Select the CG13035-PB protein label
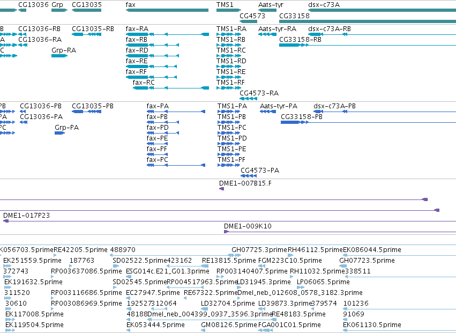 pos(93,106)
